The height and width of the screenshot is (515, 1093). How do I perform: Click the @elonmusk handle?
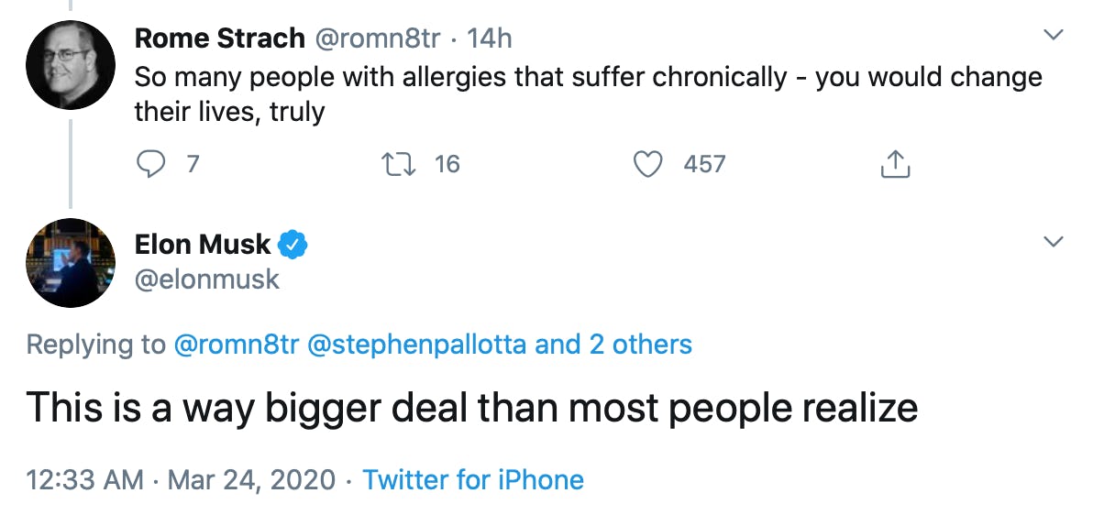pos(206,279)
